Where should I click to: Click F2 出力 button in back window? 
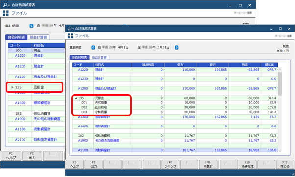(32, 156)
